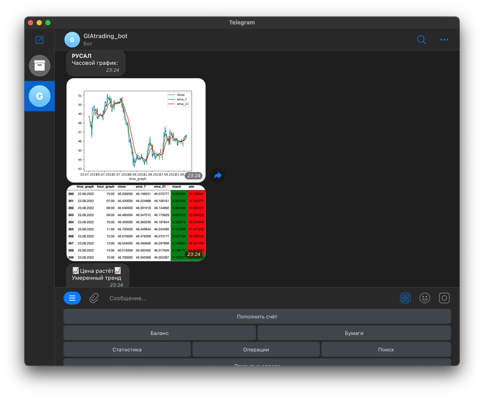Minimize the Telegram window with yellow button
Screen dimensions: 484x398
39,23
